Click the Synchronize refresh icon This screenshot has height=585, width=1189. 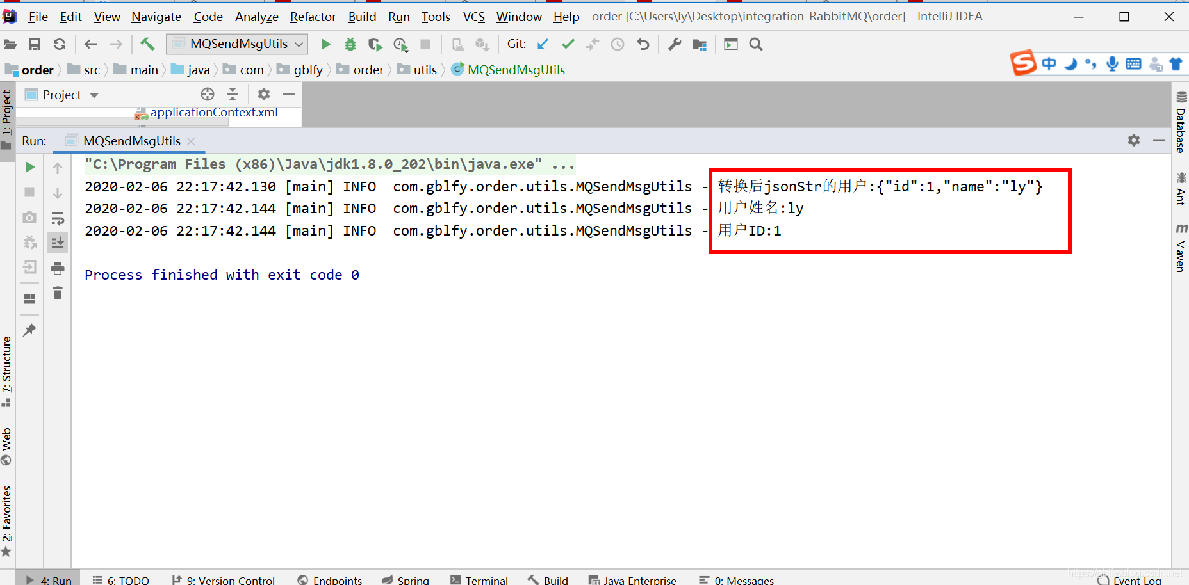pyautogui.click(x=60, y=44)
